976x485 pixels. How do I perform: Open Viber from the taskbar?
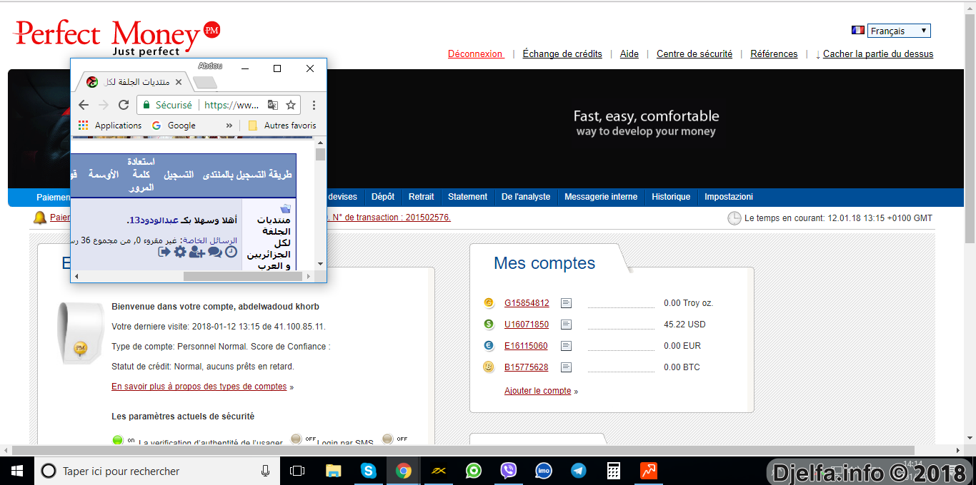tap(509, 471)
